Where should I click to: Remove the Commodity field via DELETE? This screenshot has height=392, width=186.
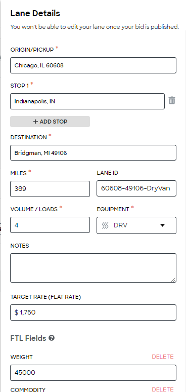coord(163,389)
